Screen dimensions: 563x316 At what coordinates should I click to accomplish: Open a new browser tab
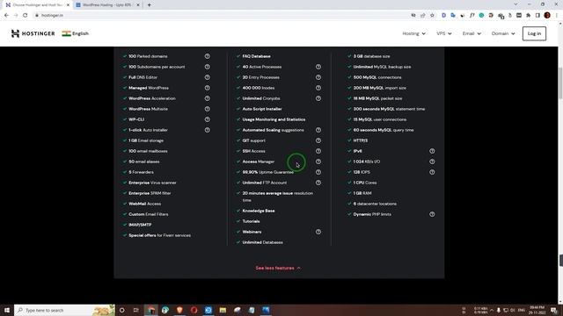tap(149, 5)
